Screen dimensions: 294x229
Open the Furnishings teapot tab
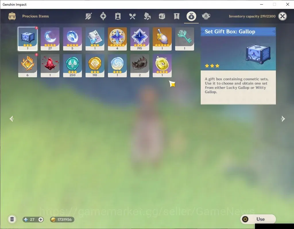coord(206,16)
